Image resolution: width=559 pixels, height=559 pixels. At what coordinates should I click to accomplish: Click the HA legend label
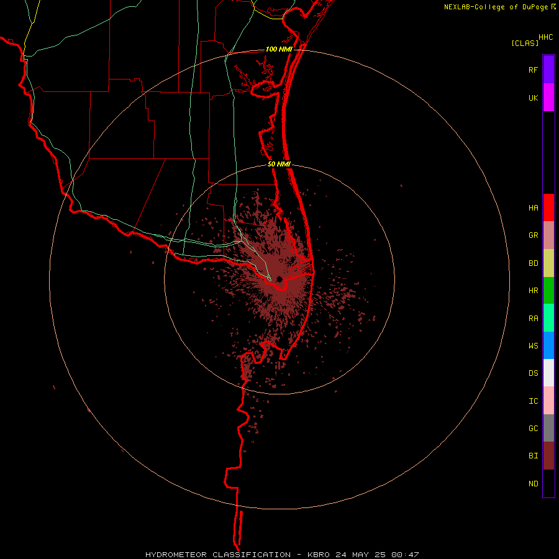point(533,208)
